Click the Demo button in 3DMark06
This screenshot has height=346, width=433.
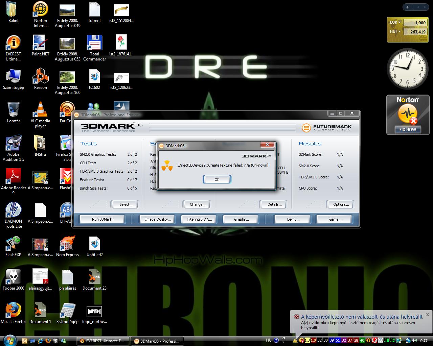(x=293, y=219)
